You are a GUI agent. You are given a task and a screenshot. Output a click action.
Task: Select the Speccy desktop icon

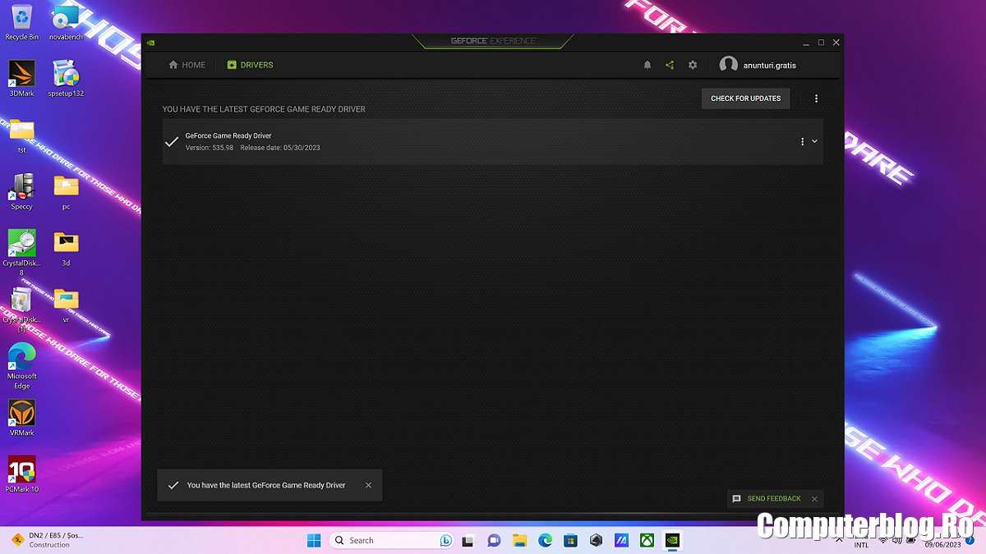coord(22,188)
